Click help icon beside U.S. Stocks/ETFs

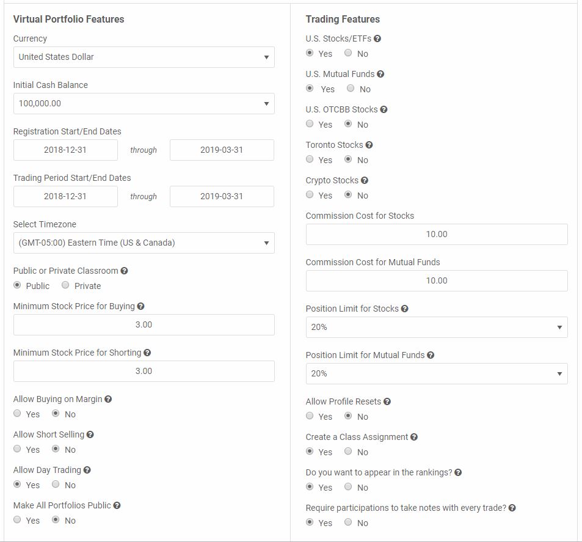point(377,38)
